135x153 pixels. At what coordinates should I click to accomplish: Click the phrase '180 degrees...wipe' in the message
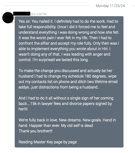point(100,76)
